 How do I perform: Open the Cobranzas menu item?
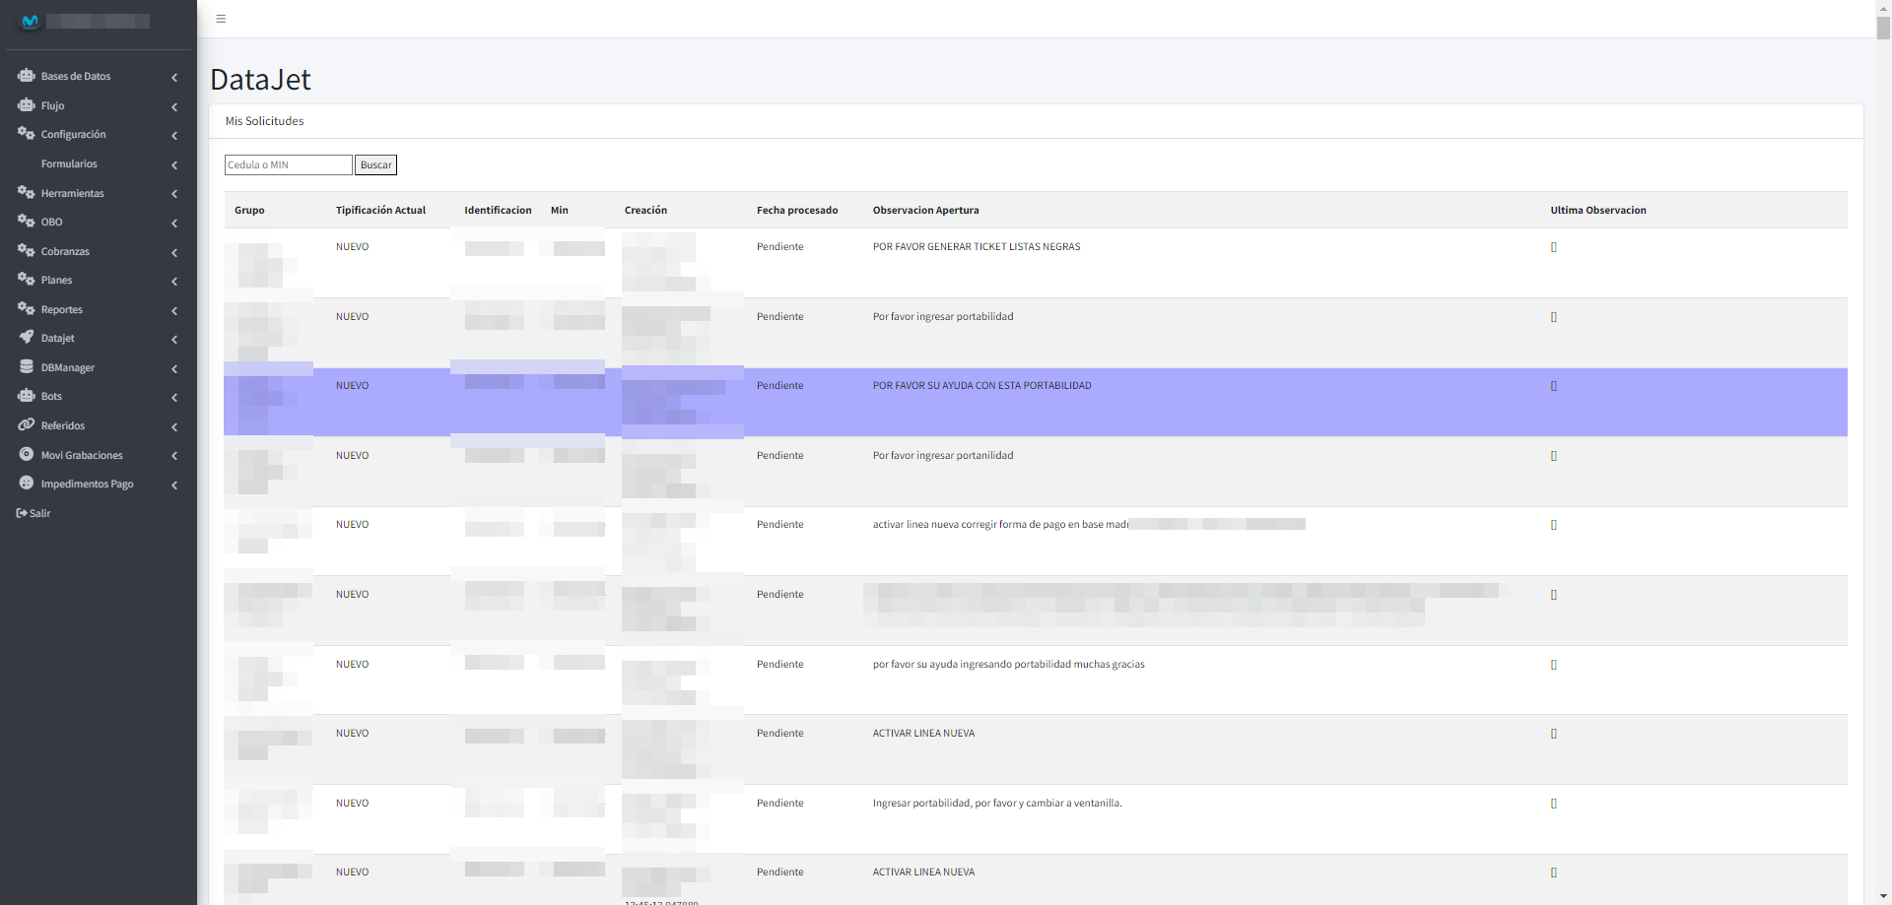(x=65, y=251)
